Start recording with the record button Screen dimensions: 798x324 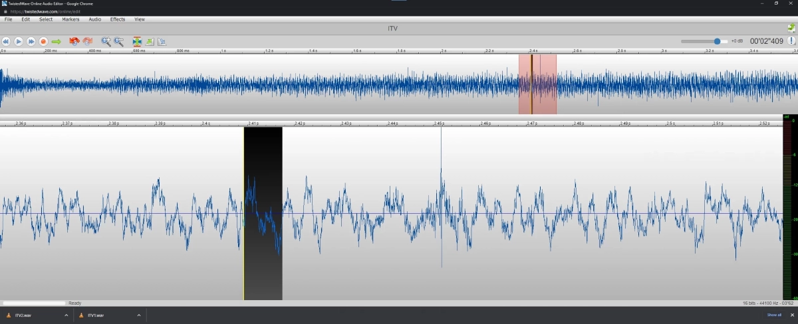[43, 41]
